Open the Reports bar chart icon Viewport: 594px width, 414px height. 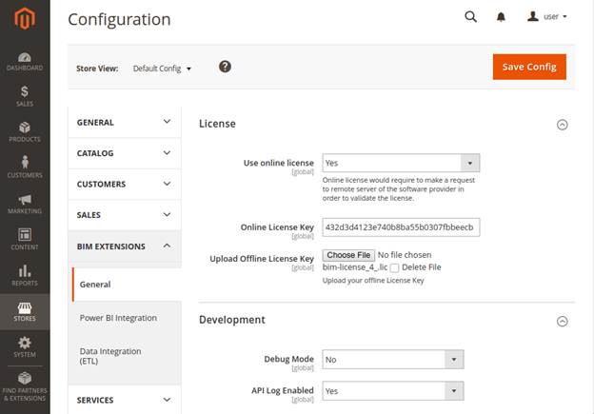[25, 275]
